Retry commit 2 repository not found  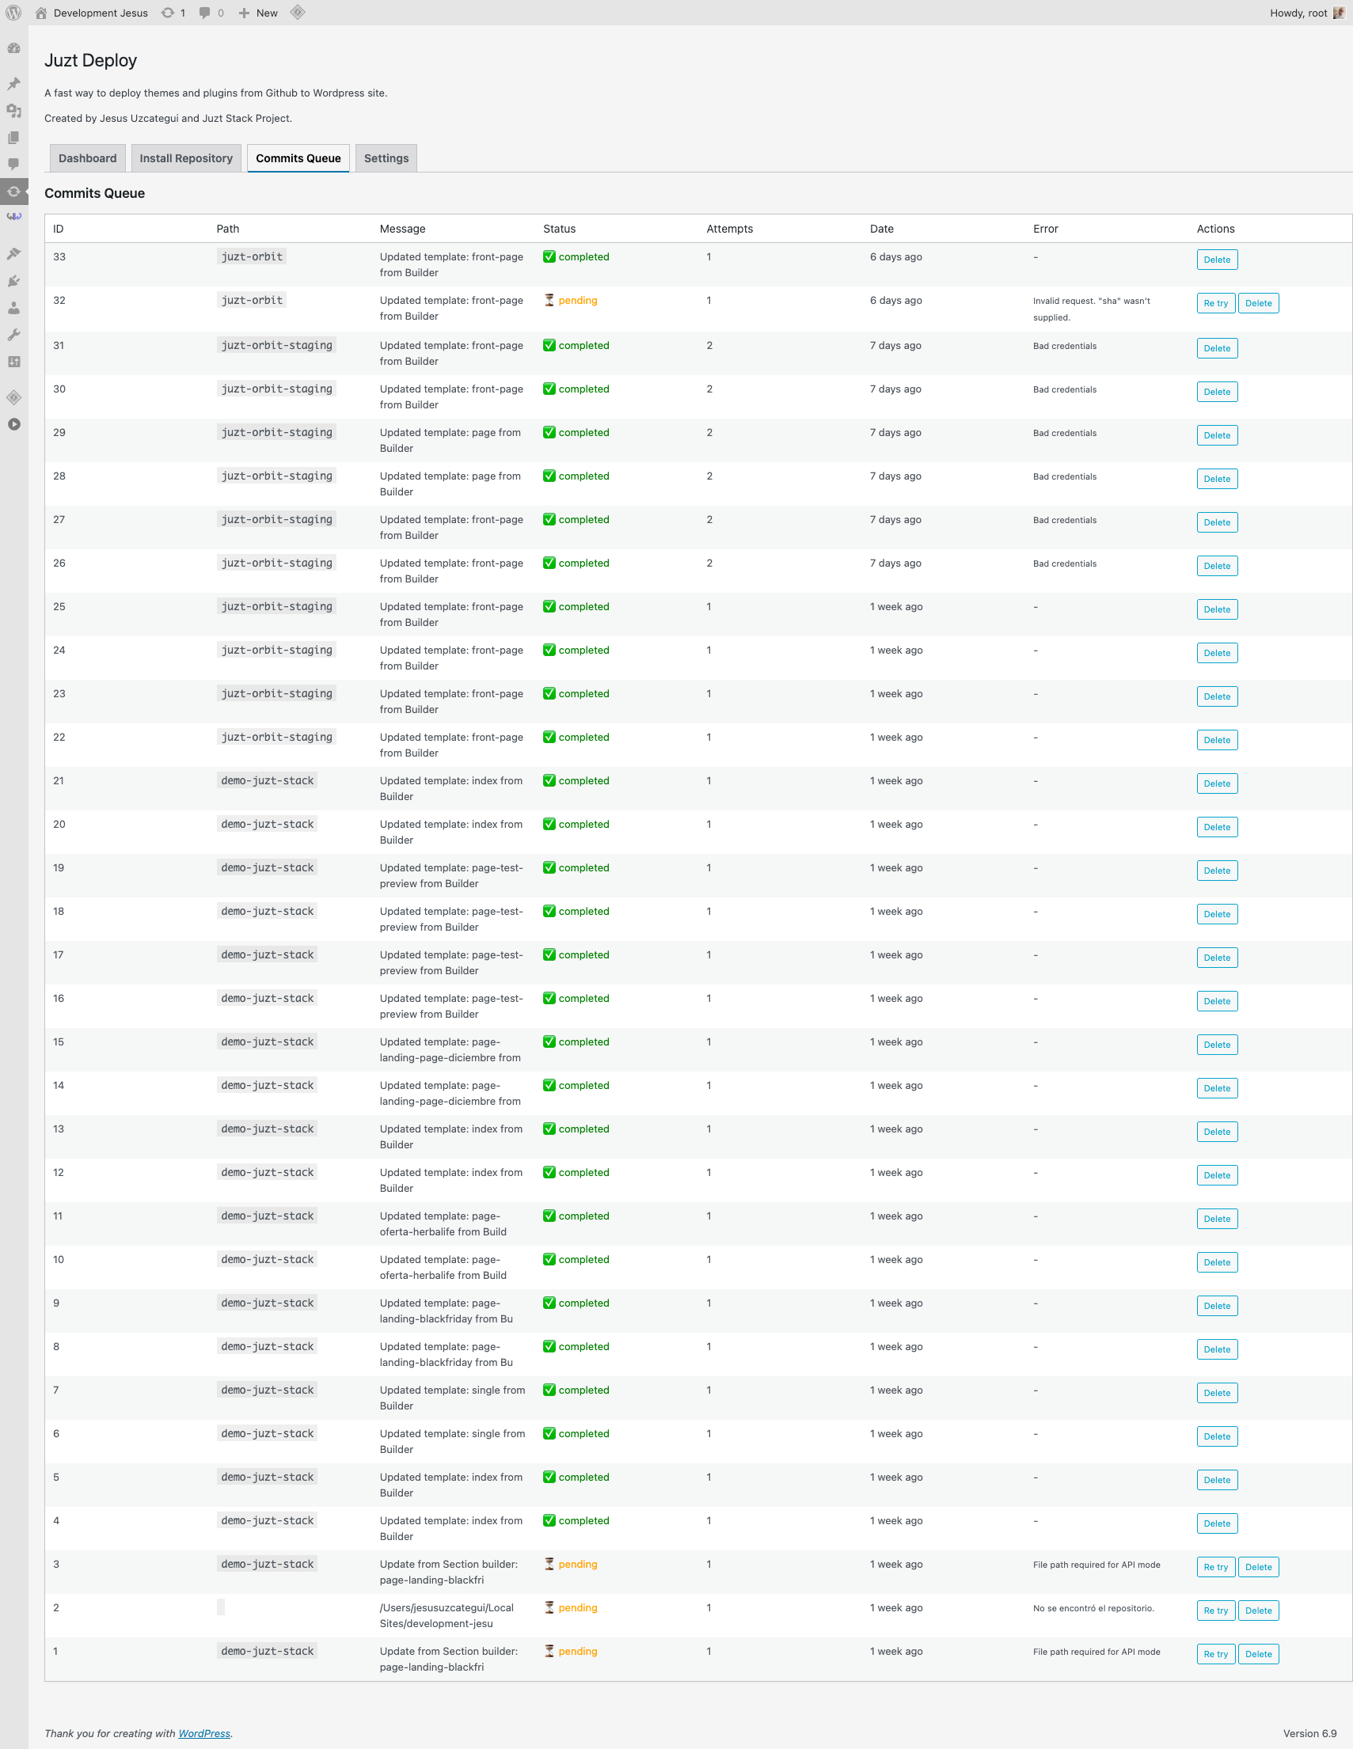[1215, 1611]
